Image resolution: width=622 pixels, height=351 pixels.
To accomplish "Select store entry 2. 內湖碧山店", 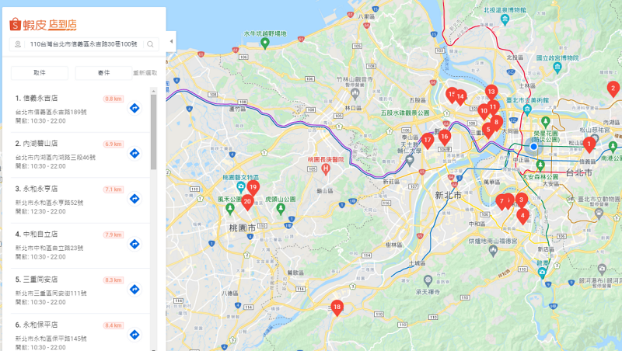I will coord(81,155).
